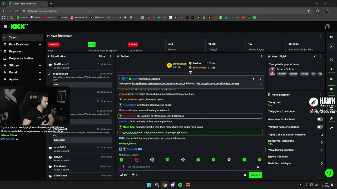Screen dimensions: 337x189
Task: Click channel points icon with infinity symbol
Action: pos(124,175)
